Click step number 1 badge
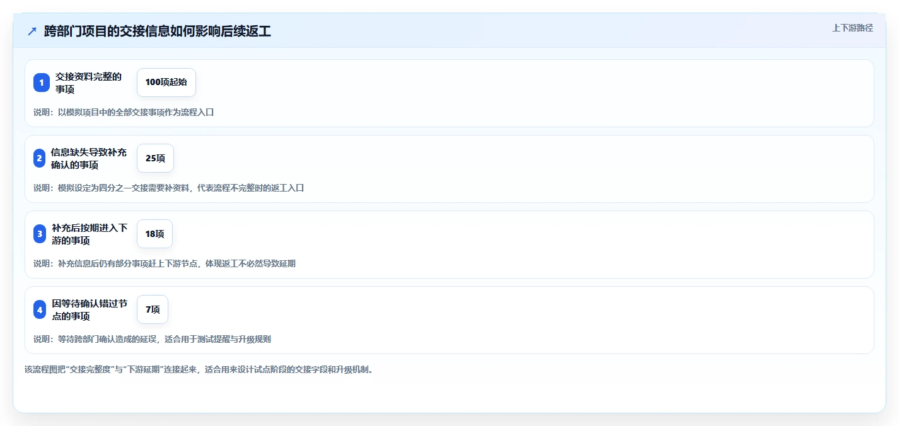 pos(42,83)
